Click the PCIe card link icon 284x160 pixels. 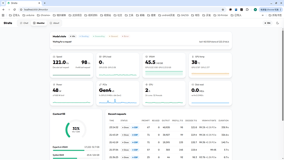(100, 85)
